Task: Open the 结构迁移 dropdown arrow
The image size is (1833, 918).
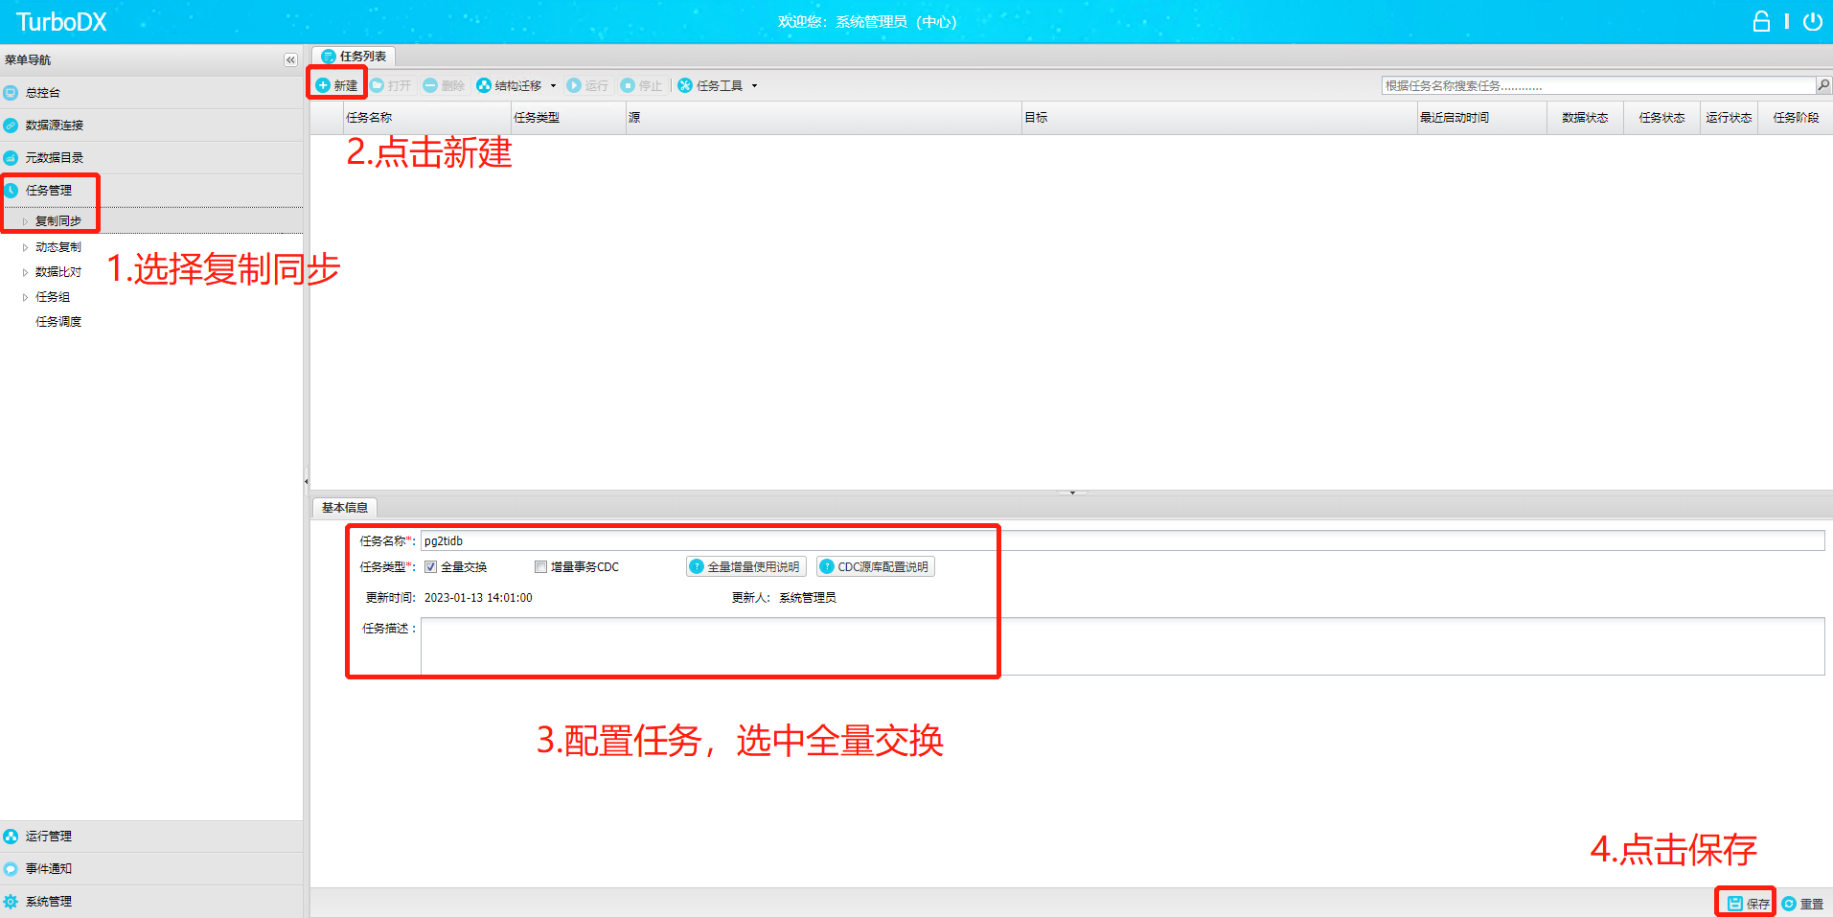Action: [x=553, y=86]
